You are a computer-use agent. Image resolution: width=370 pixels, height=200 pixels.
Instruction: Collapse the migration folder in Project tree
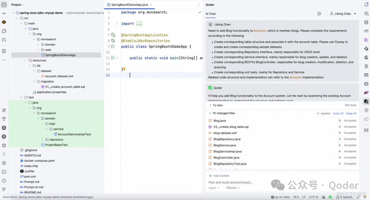tap(34, 81)
